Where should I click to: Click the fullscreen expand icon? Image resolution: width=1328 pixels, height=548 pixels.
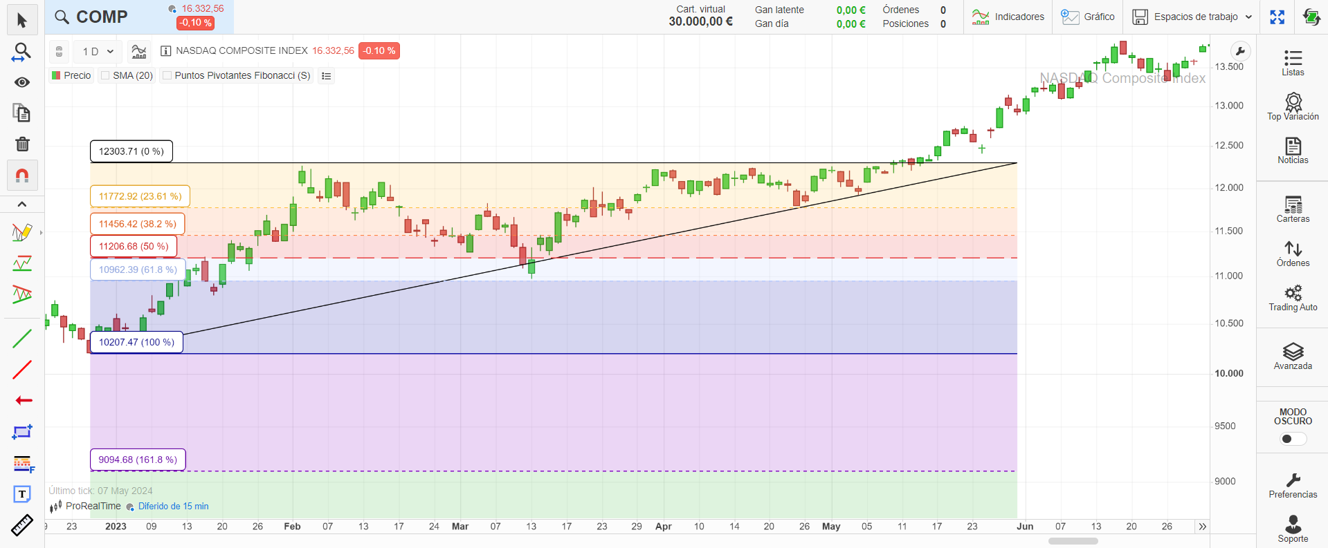point(1277,17)
